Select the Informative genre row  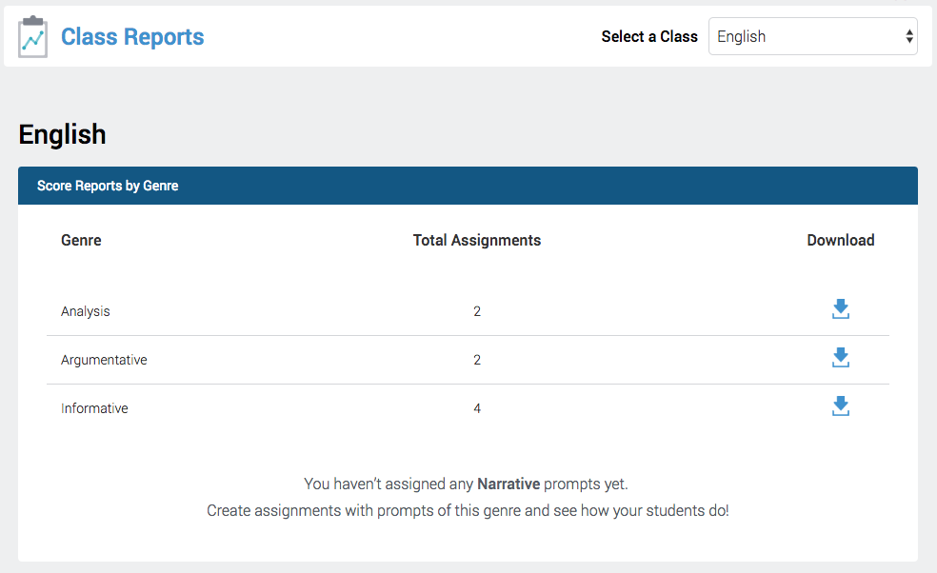pyautogui.click(x=468, y=408)
